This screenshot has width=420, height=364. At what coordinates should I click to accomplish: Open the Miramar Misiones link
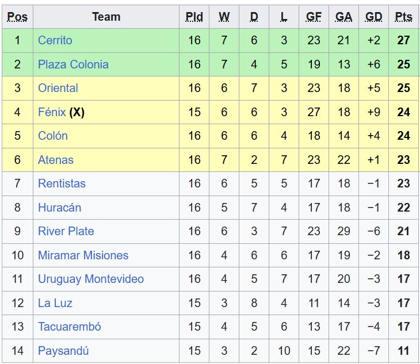[83, 255]
